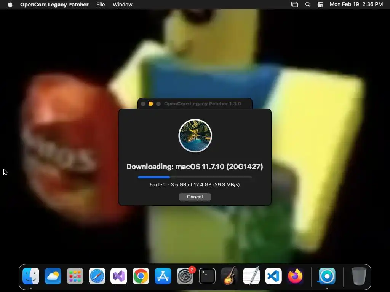
Task: Open the Trash
Action: click(359, 276)
